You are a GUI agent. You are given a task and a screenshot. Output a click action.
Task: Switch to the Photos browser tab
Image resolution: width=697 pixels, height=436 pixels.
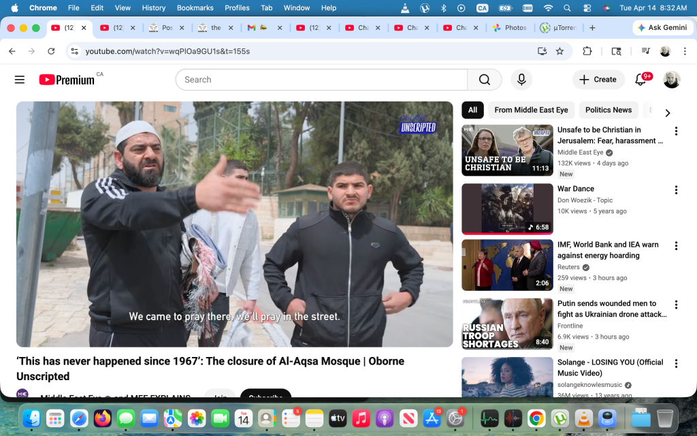click(510, 28)
